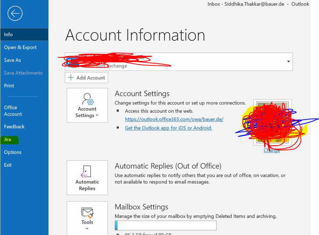Click Exit in the sidebar

(24, 165)
